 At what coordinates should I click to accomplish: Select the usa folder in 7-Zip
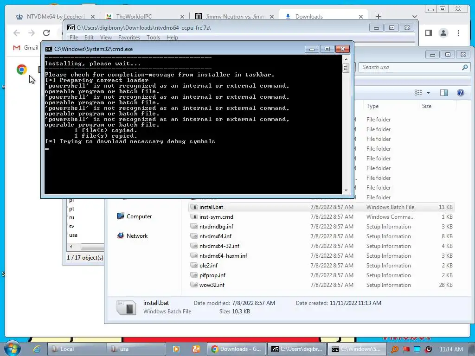point(73,235)
